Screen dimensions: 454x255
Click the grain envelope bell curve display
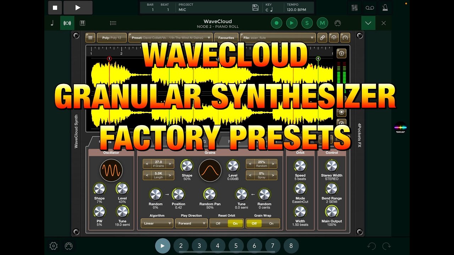tap(210, 170)
